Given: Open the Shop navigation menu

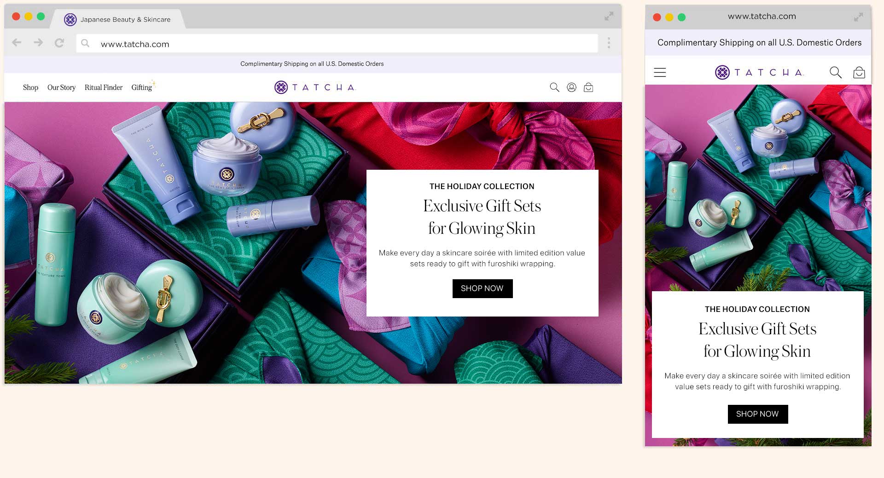Looking at the screenshot, I should [30, 87].
